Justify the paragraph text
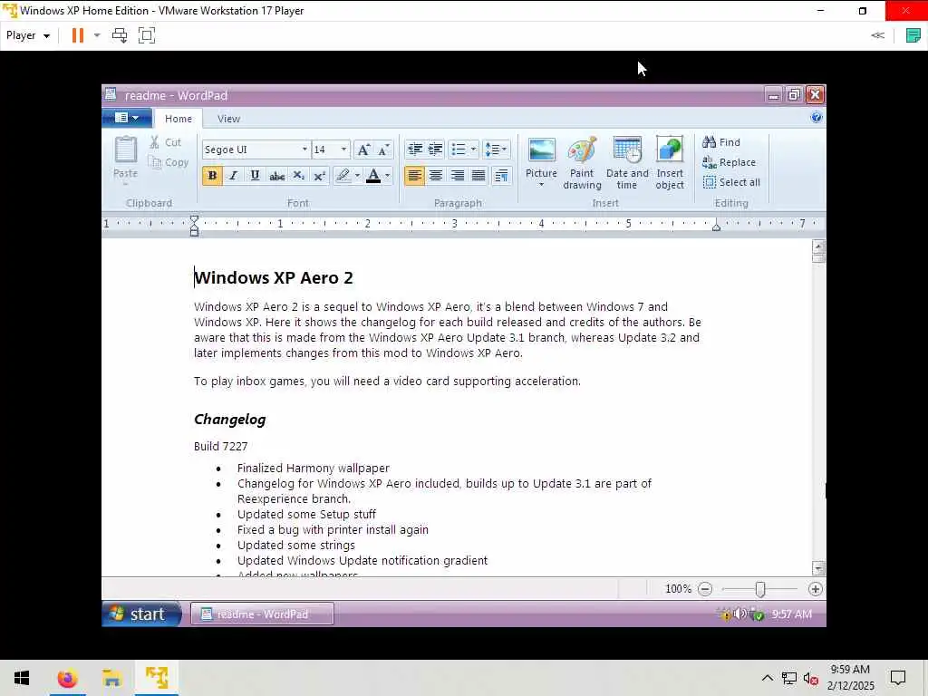 coord(478,176)
